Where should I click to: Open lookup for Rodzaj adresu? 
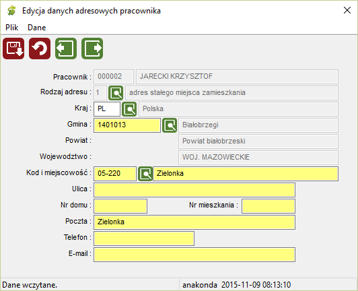[116, 93]
